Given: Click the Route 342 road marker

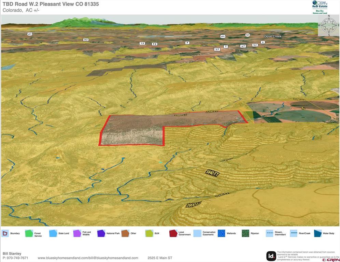Looking at the screenshot, I should pos(86,40).
